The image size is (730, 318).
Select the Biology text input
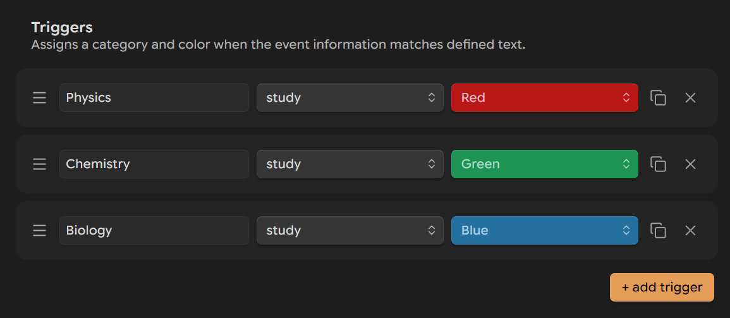point(154,231)
